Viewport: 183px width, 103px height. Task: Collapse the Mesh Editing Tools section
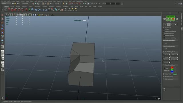164,52
